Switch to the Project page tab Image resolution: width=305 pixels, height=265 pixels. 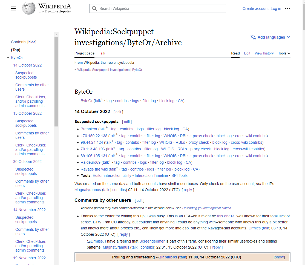pos(84,53)
